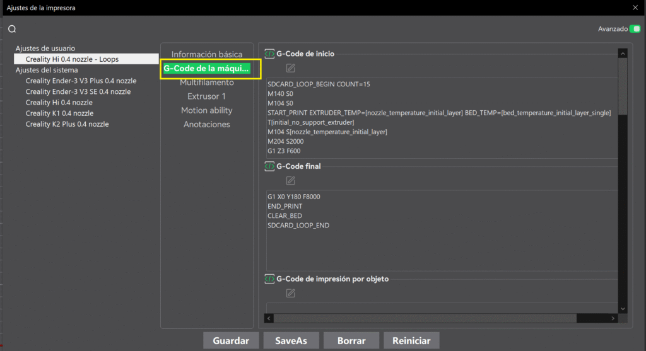646x351 pixels.
Task: Open the Anotaciones tab
Action: (206, 124)
